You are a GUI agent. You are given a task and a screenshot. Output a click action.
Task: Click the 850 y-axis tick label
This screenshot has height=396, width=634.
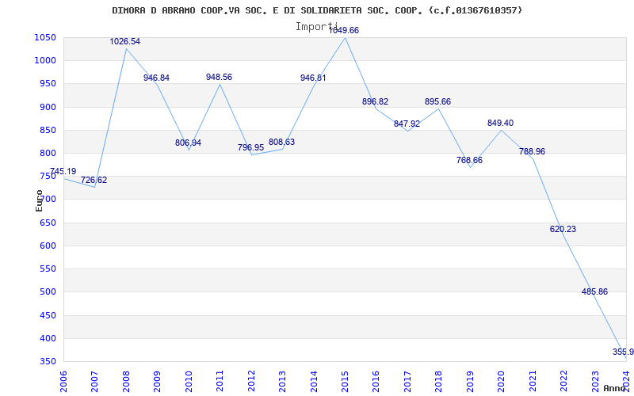tap(48, 131)
